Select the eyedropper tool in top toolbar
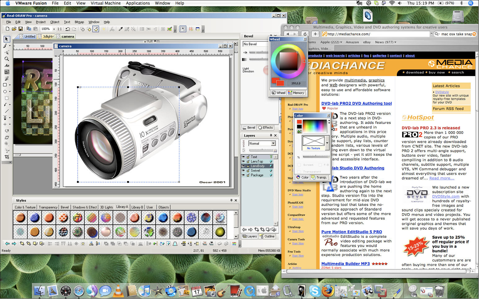This screenshot has height=299, width=479. (x=121, y=29)
